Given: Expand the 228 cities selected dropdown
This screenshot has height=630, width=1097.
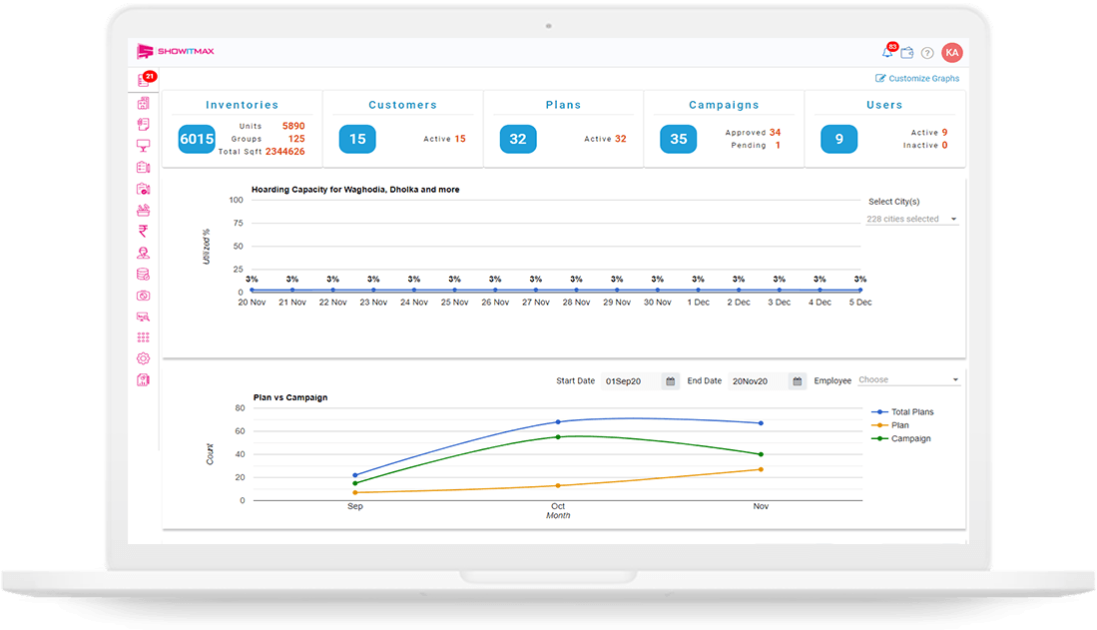Looking at the screenshot, I should 911,219.
